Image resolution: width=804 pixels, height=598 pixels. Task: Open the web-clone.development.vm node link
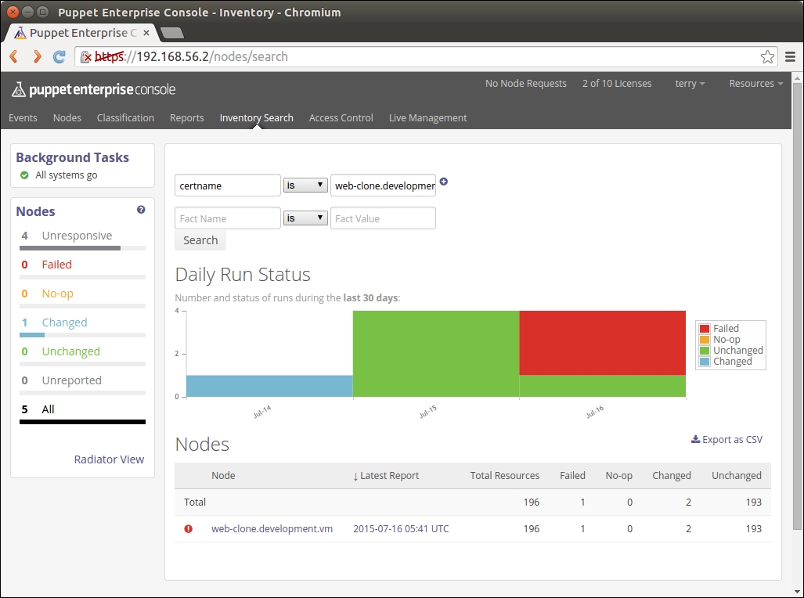pyautogui.click(x=272, y=529)
